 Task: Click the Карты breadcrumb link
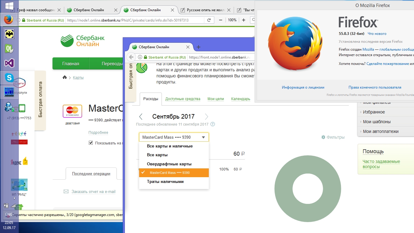click(x=78, y=78)
